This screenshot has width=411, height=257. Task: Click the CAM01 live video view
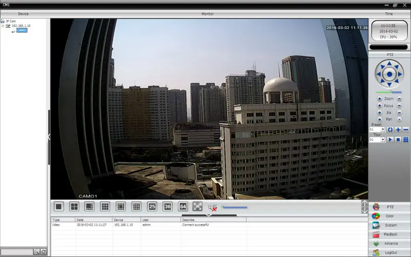coord(209,109)
